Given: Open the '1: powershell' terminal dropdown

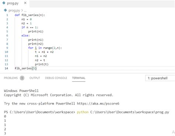Looking at the screenshot, I should (160, 78).
